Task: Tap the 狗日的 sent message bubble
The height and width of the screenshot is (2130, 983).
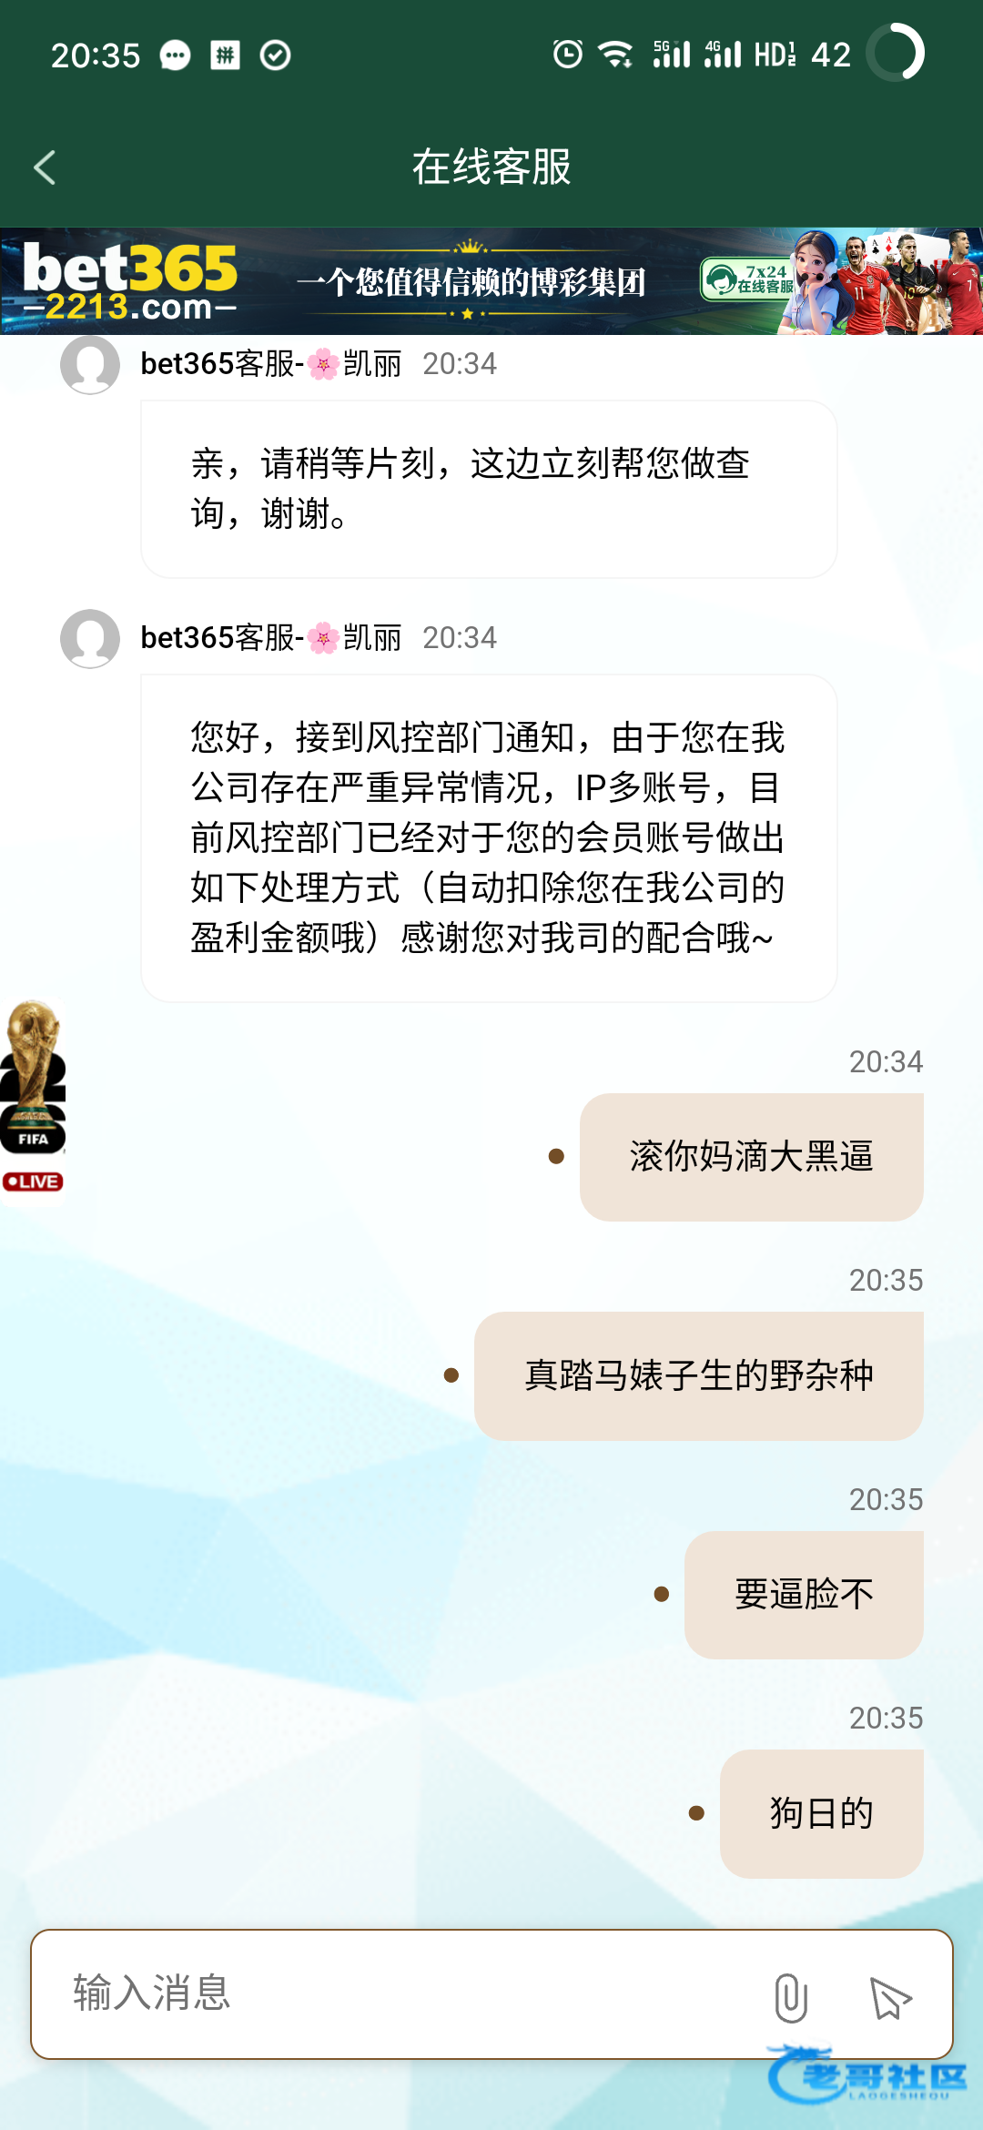Action: pyautogui.click(x=822, y=1813)
